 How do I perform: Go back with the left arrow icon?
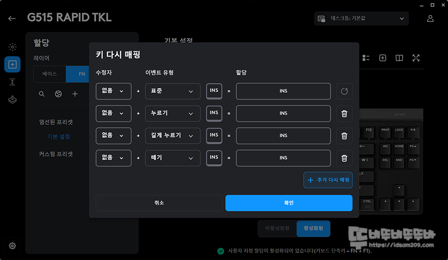coord(12,18)
